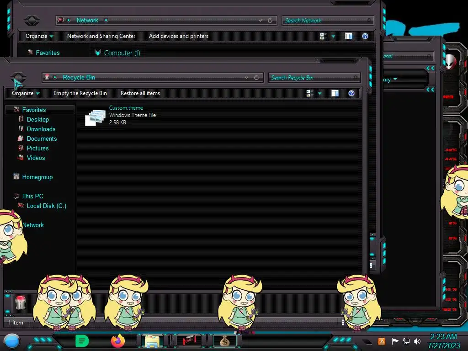Open Documents in the sidebar

tap(42, 138)
